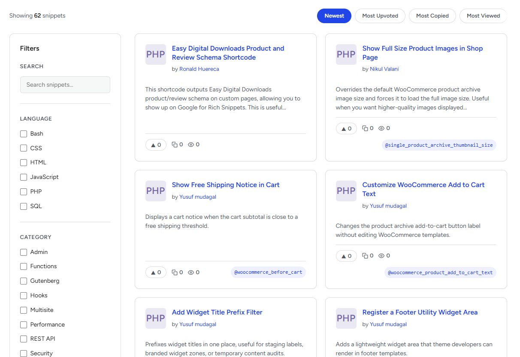
Task: Sort snippets by Most Viewed
Action: pos(483,16)
